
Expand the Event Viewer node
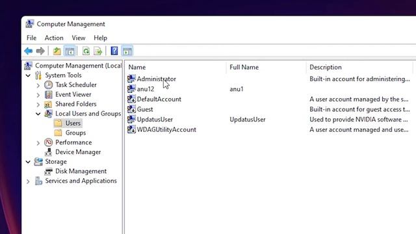coord(38,95)
